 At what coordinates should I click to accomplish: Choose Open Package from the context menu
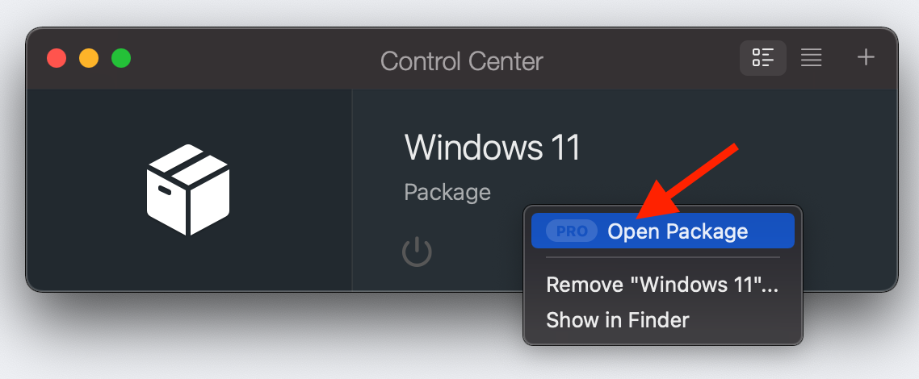click(678, 231)
